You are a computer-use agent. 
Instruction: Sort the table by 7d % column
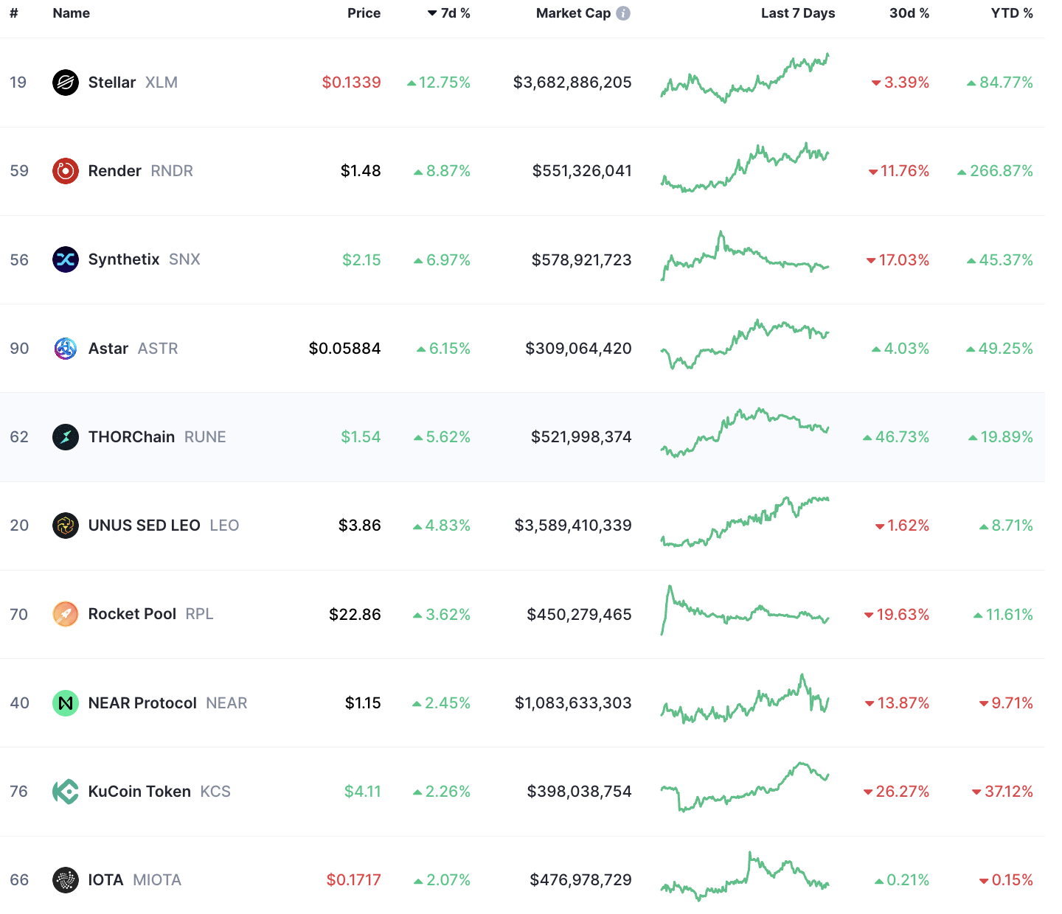point(449,13)
